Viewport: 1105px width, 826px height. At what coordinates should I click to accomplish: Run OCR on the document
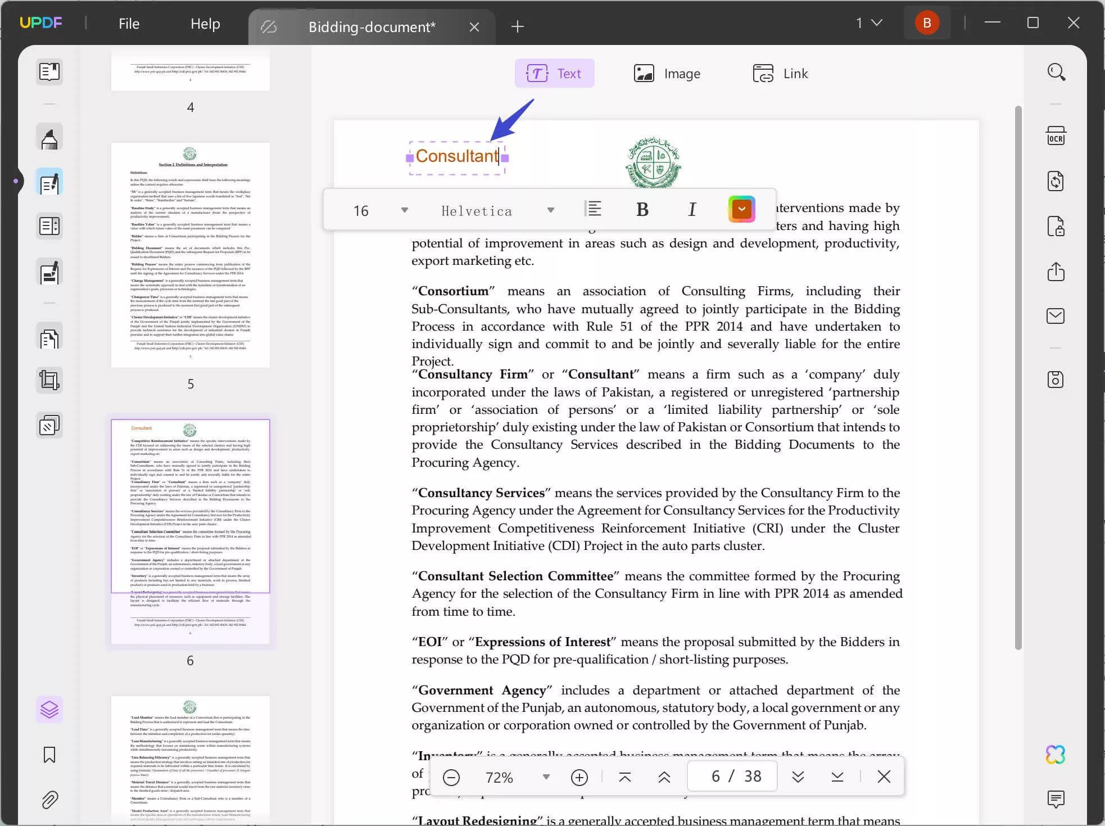click(1057, 136)
